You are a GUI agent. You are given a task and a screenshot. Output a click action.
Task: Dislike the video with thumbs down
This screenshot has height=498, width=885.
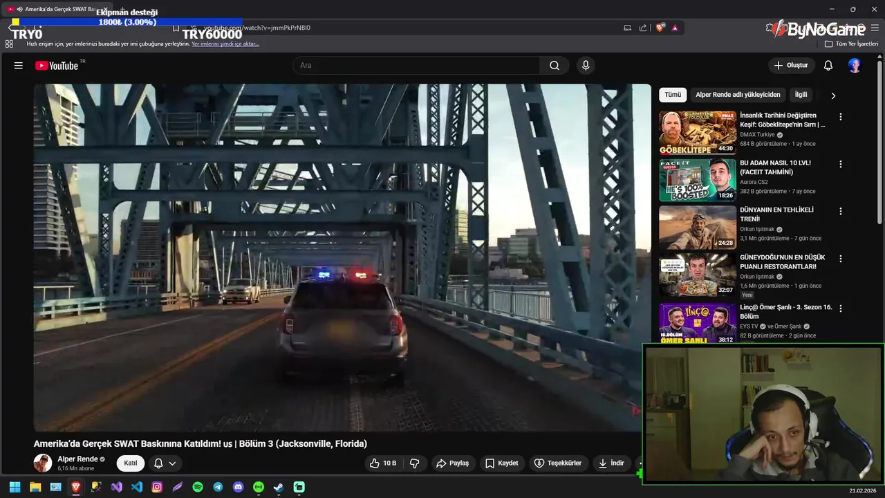[x=415, y=463]
